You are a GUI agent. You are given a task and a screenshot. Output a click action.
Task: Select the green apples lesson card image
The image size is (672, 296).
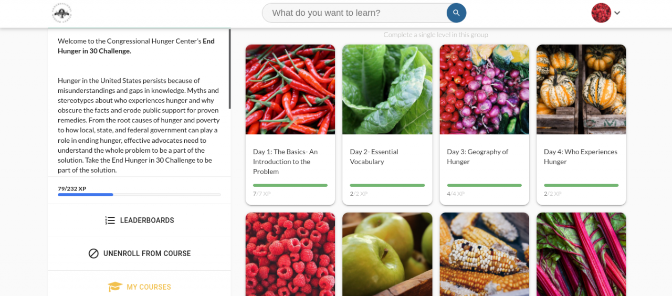point(387,255)
